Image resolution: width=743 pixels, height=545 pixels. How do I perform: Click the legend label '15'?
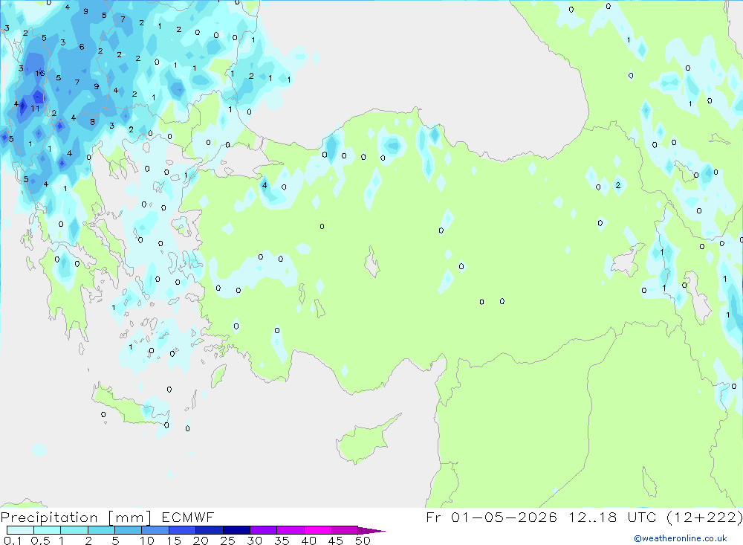(174, 541)
